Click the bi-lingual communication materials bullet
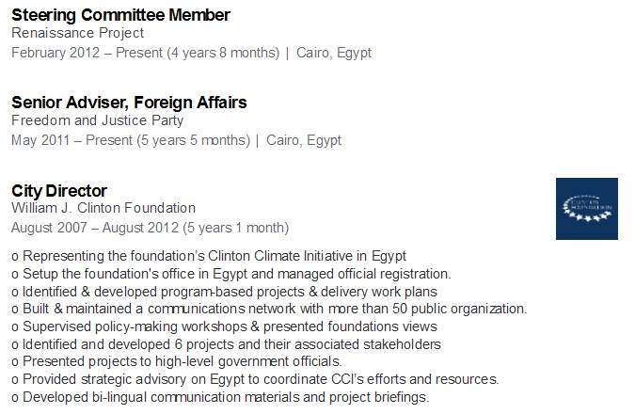Screen dimensions: 635x414 220,397
